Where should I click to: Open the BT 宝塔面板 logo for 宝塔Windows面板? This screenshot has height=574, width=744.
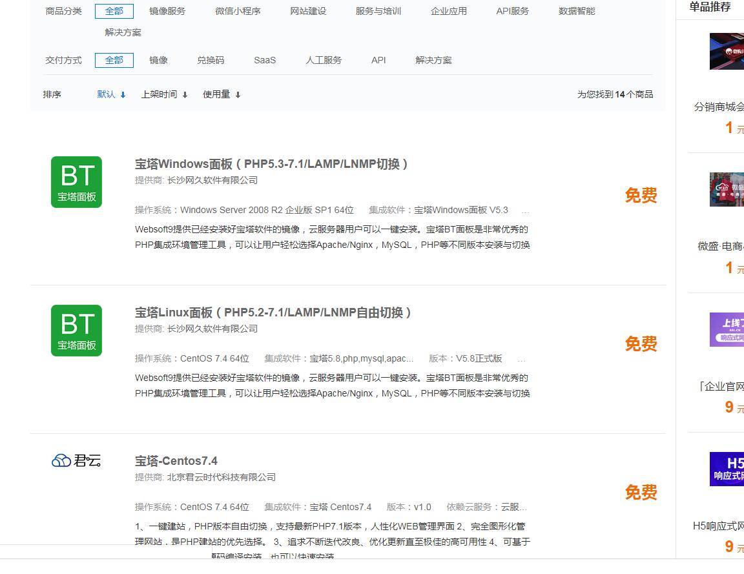click(76, 182)
